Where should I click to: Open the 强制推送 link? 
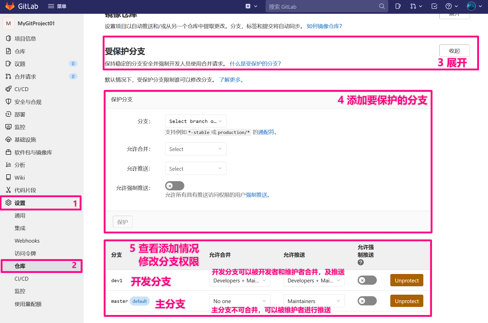256,195
